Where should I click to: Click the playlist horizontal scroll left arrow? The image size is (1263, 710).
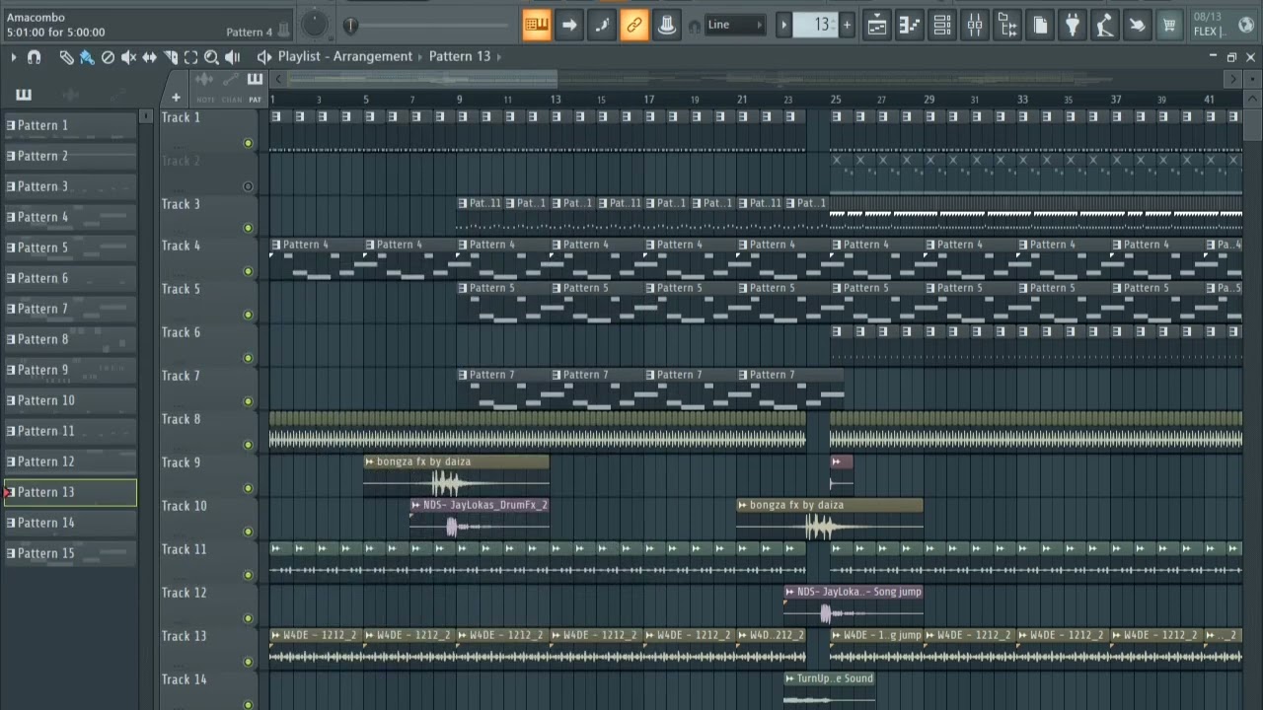click(279, 79)
